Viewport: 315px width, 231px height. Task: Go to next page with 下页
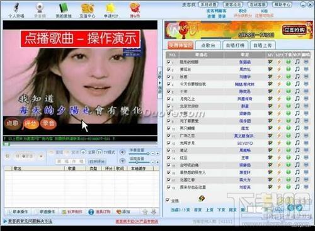pos(221,210)
